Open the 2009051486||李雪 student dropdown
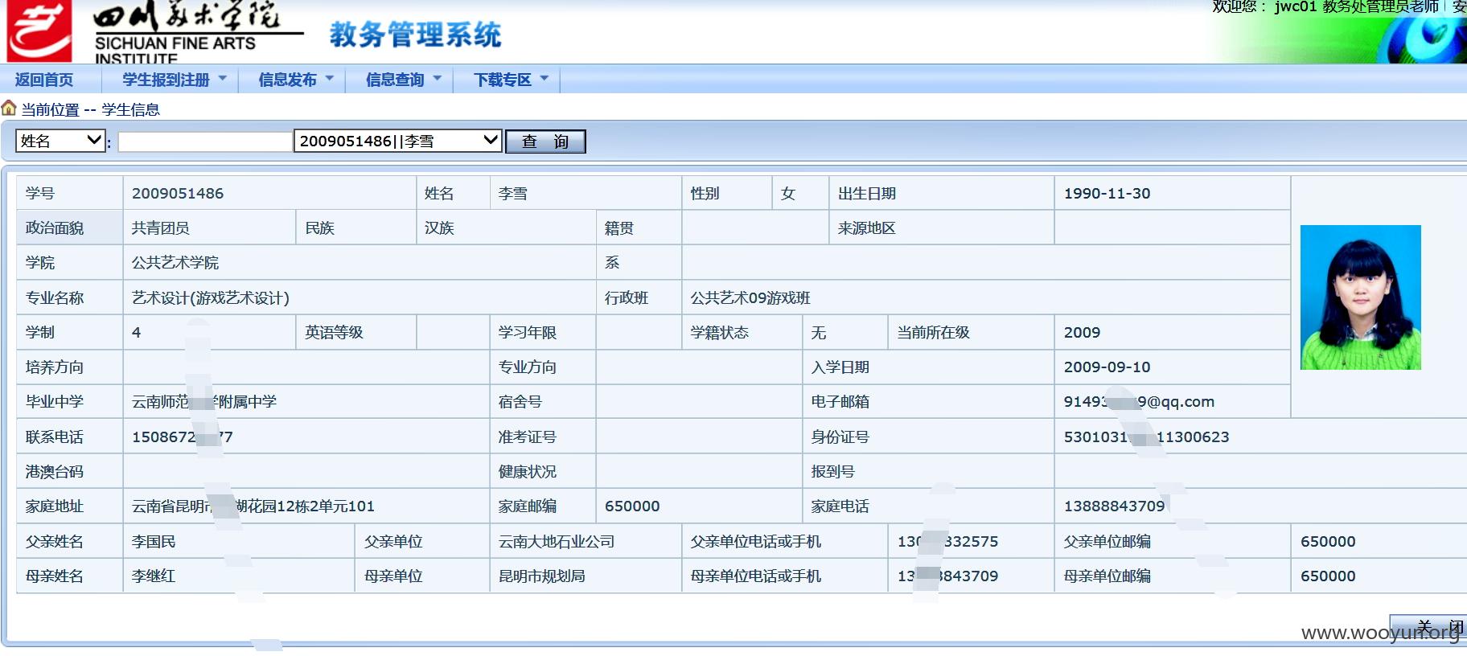The height and width of the screenshot is (656, 1467). (398, 141)
